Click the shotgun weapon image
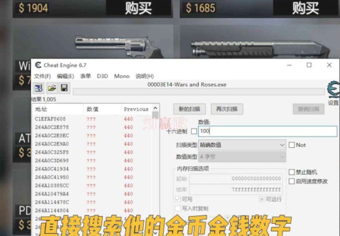Viewport: 340px width, 236px height. (260, 49)
